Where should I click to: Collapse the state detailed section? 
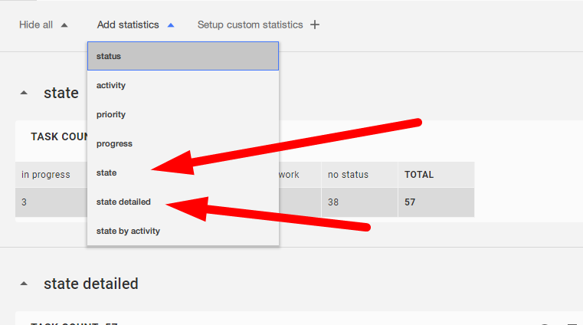pos(24,284)
